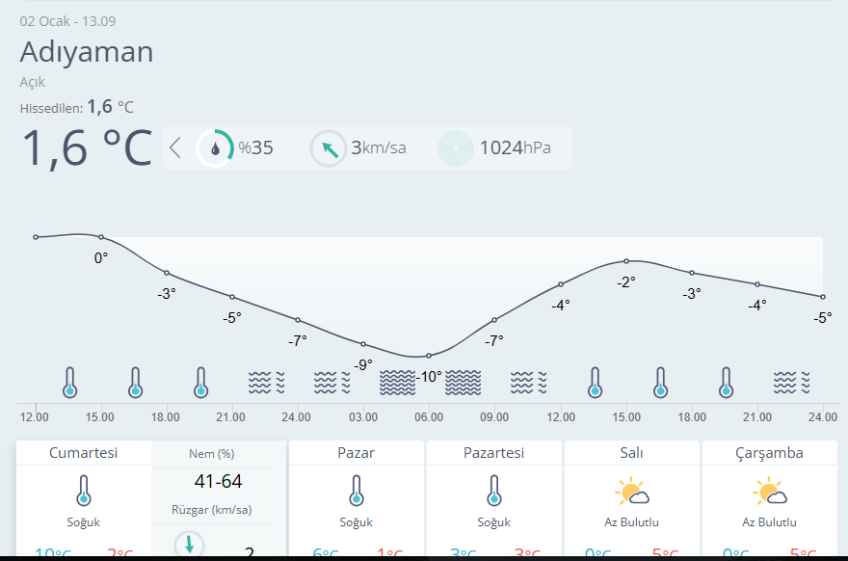The image size is (848, 561).
Task: Click the -5° chart point at final 24.00
Action: point(823,297)
